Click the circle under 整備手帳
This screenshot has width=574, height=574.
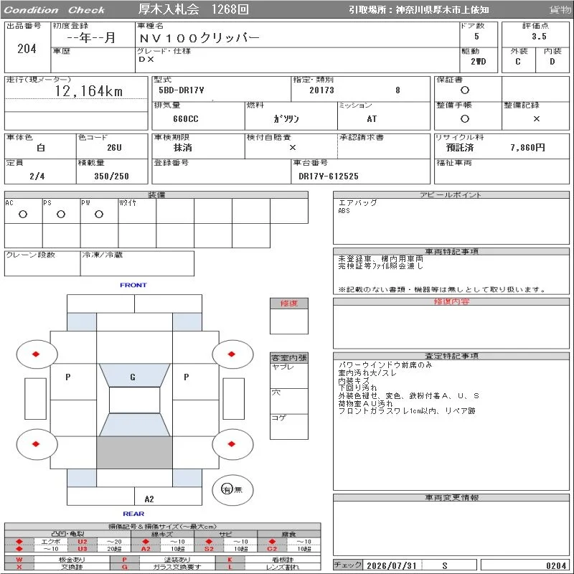pos(464,118)
